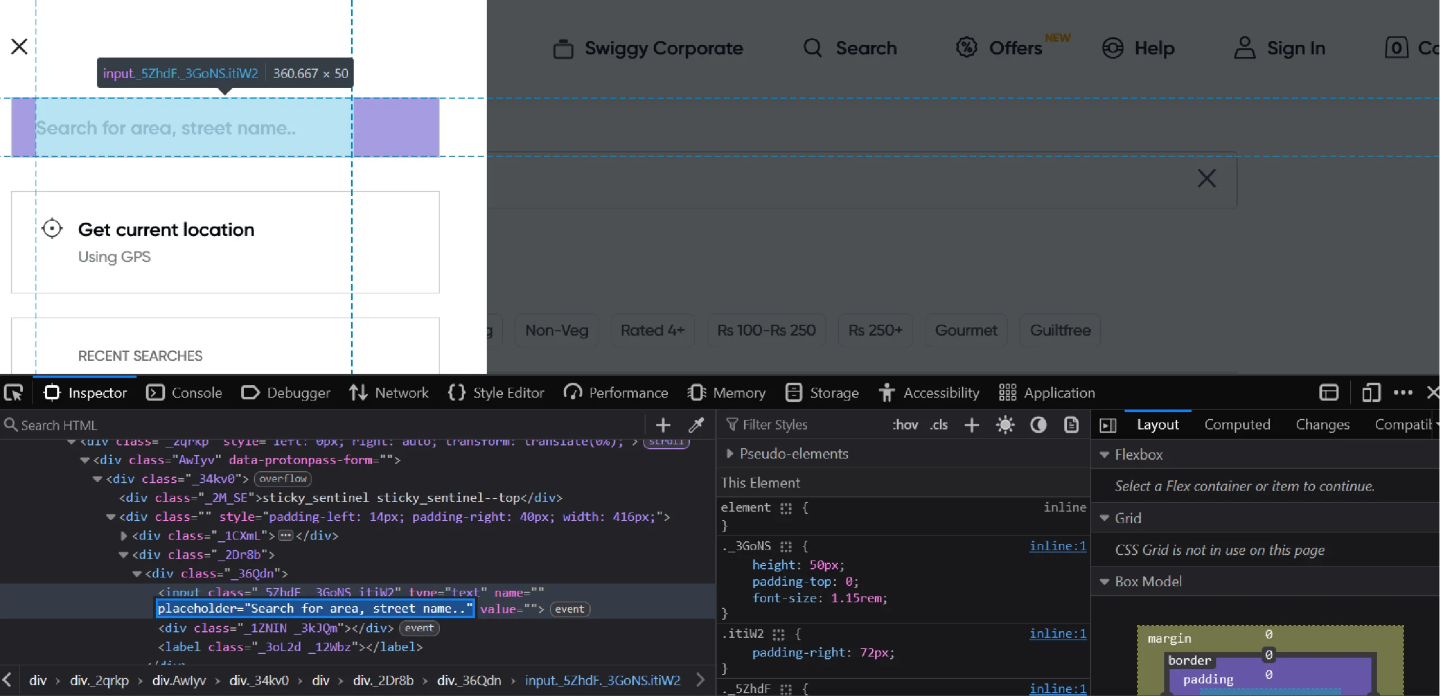This screenshot has height=696, width=1440.
Task: Toggle light color scheme simulation
Action: click(x=1005, y=425)
